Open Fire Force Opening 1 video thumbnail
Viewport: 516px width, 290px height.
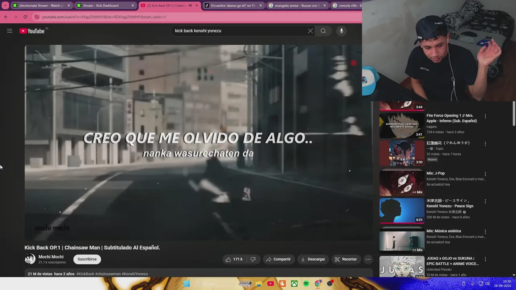pos(402,125)
